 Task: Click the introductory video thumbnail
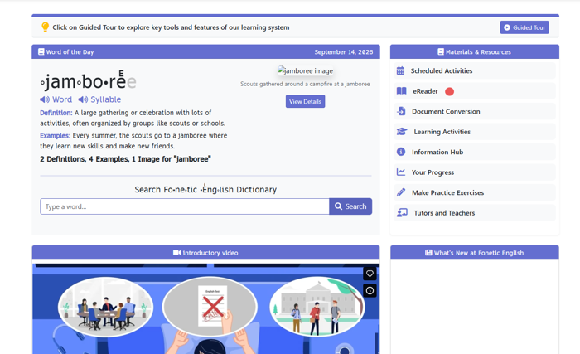(x=205, y=308)
